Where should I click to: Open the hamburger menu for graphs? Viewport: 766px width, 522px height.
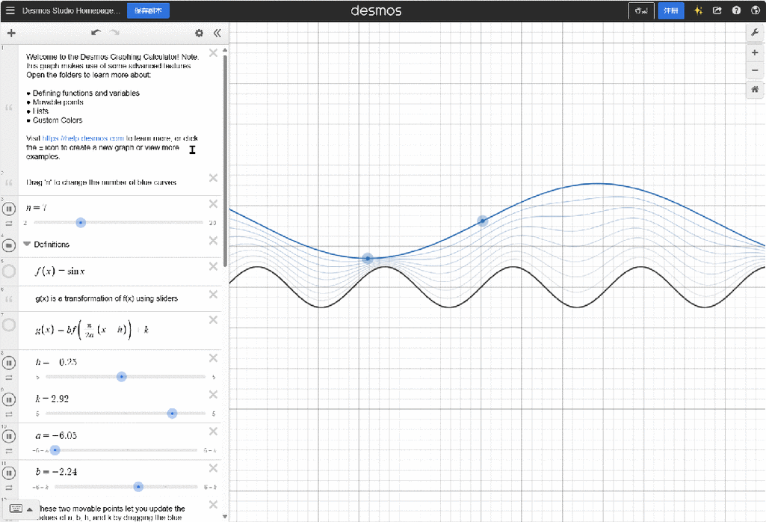10,11
